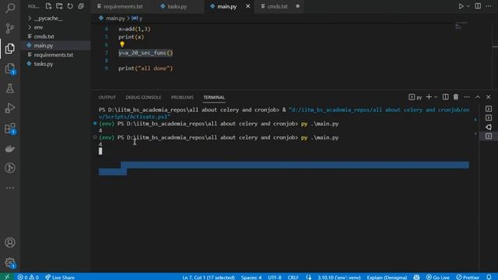Image resolution: width=498 pixels, height=280 pixels.
Task: Click the lightbulb code action icon
Action: pos(122,45)
